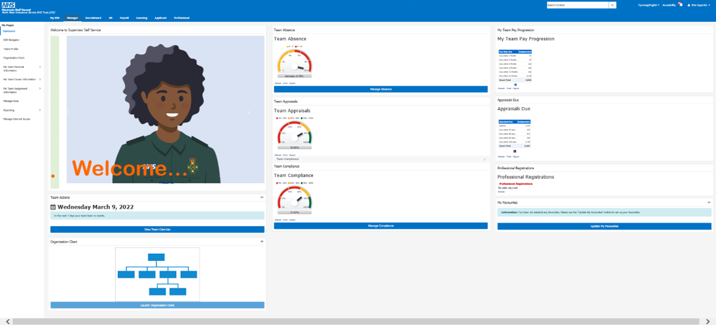The height and width of the screenshot is (325, 716).
Task: Click Grand Total row in Appraisals Due
Action: [x=515, y=146]
